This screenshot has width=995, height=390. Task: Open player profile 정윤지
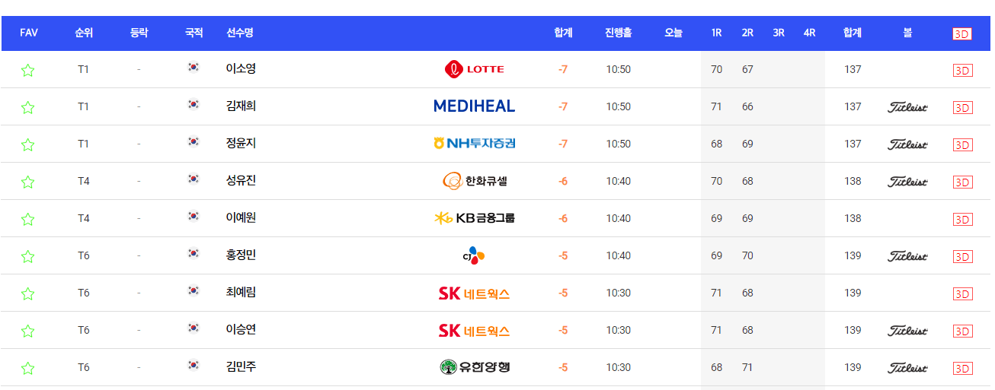coord(241,144)
